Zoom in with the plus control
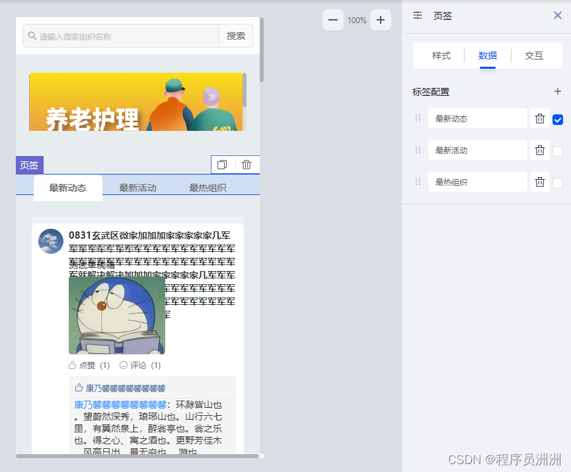 380,20
